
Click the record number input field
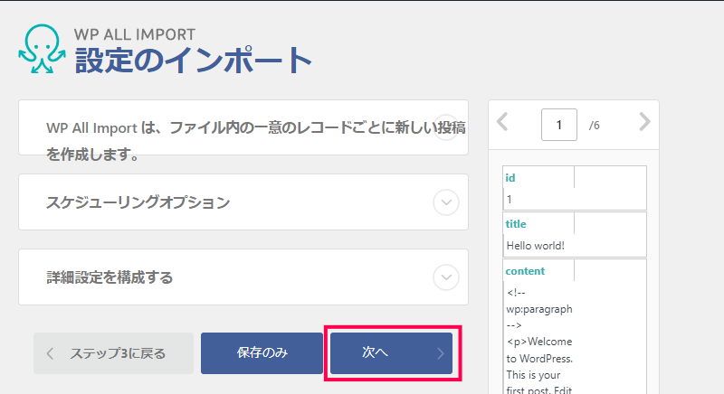[559, 125]
